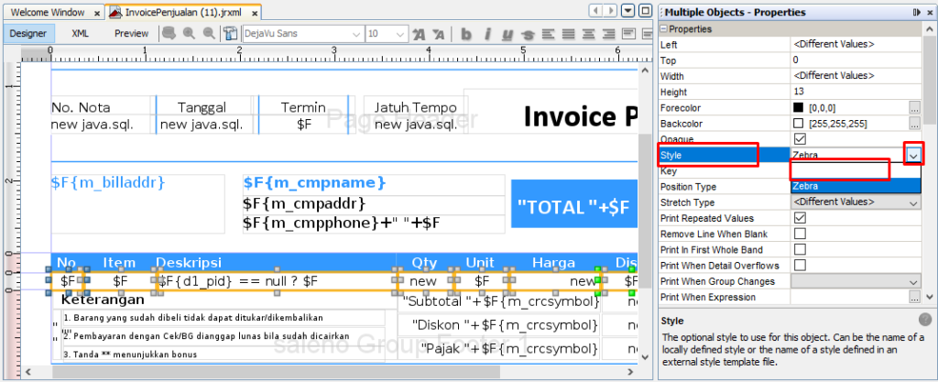Enable Remove Line When Blank
This screenshot has height=382, width=938.
click(800, 234)
